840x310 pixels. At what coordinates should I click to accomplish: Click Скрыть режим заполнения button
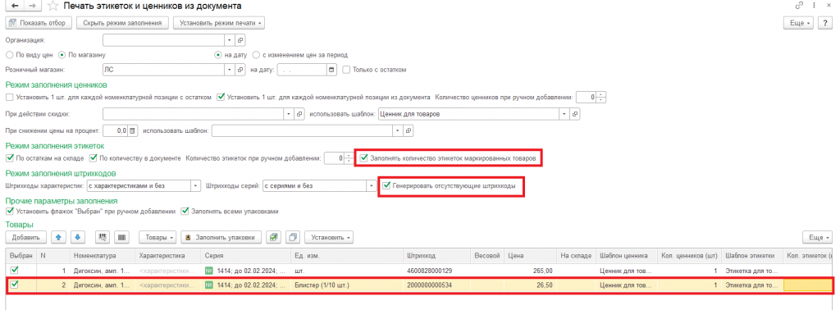123,23
